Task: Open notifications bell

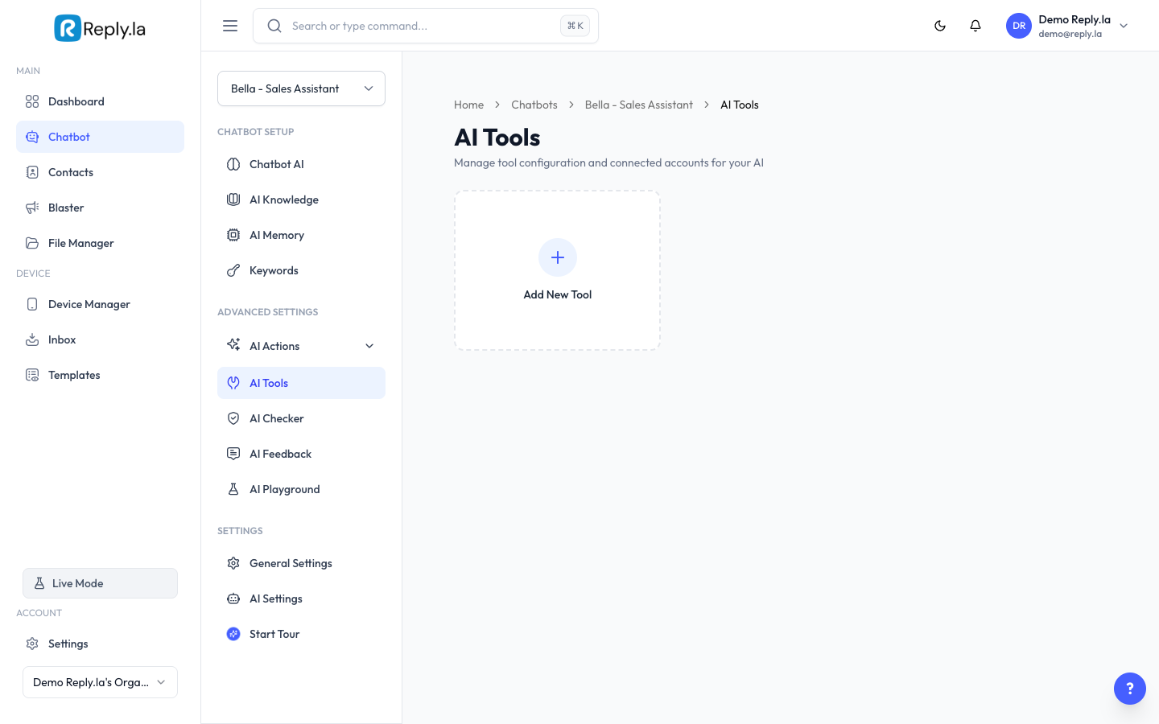Action: tap(975, 26)
